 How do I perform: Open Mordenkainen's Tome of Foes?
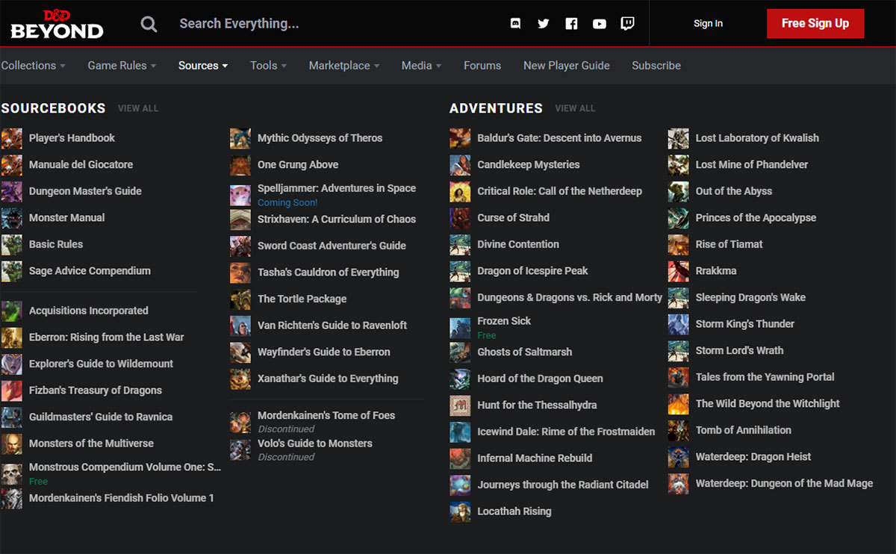326,415
